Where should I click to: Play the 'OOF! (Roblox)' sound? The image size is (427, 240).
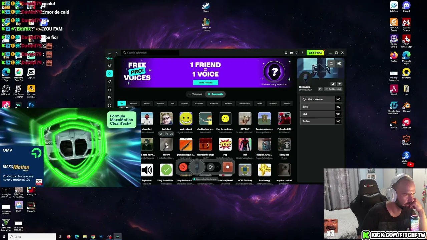tap(245, 170)
